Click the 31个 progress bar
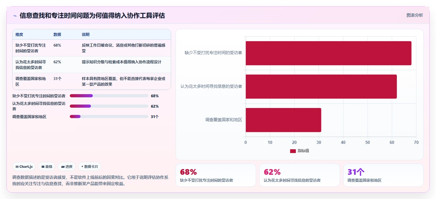Viewport: 436px width, 199px height. [109, 117]
